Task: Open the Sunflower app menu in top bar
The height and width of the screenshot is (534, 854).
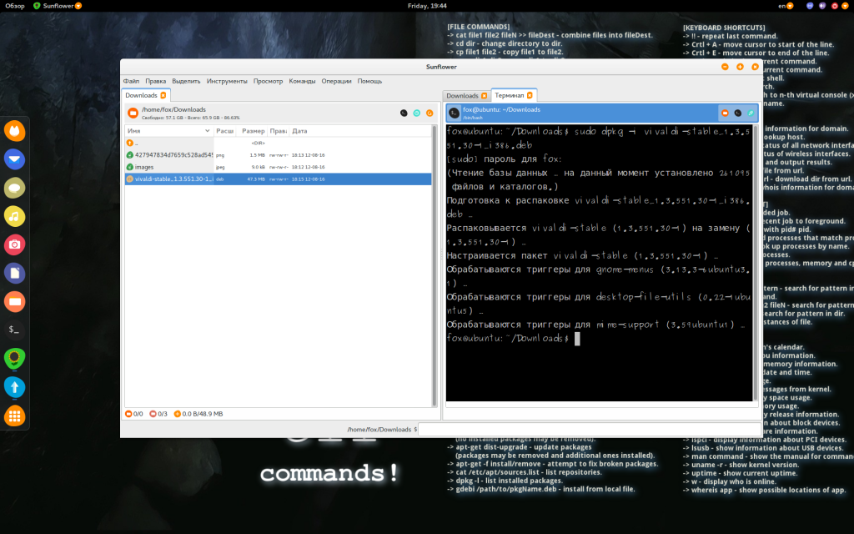Action: (x=58, y=6)
